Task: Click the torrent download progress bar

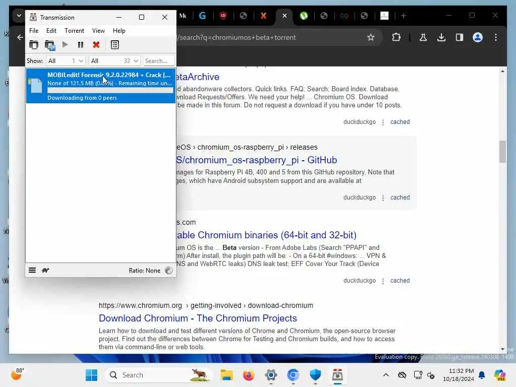Action: point(110,90)
